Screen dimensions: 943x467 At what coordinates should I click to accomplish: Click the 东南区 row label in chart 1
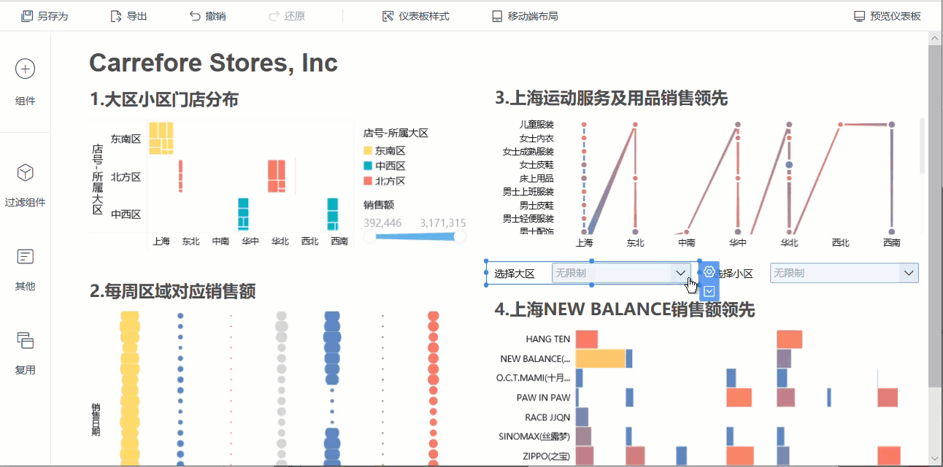pos(126,138)
